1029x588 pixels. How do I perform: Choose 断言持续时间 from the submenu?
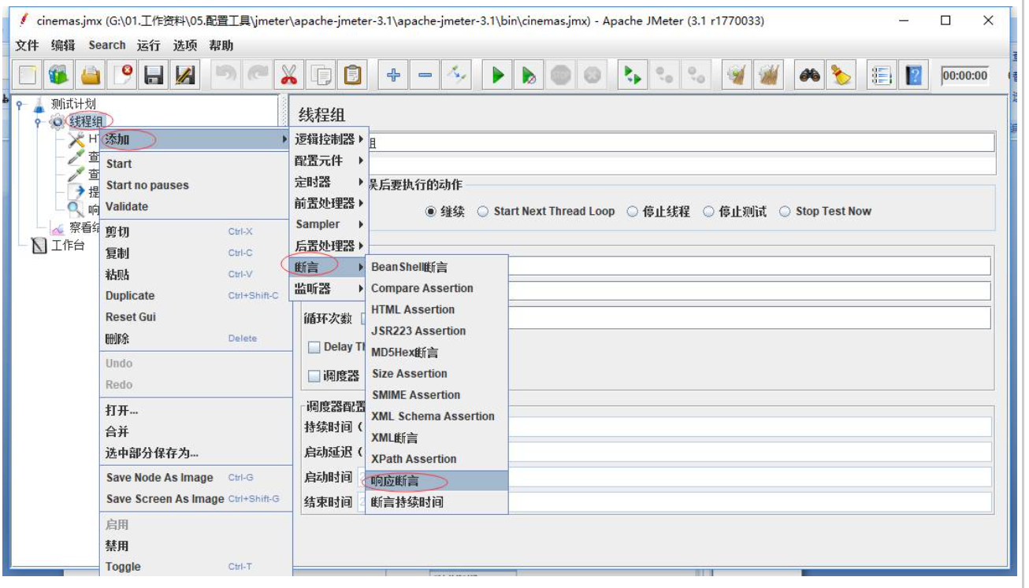(x=436, y=502)
